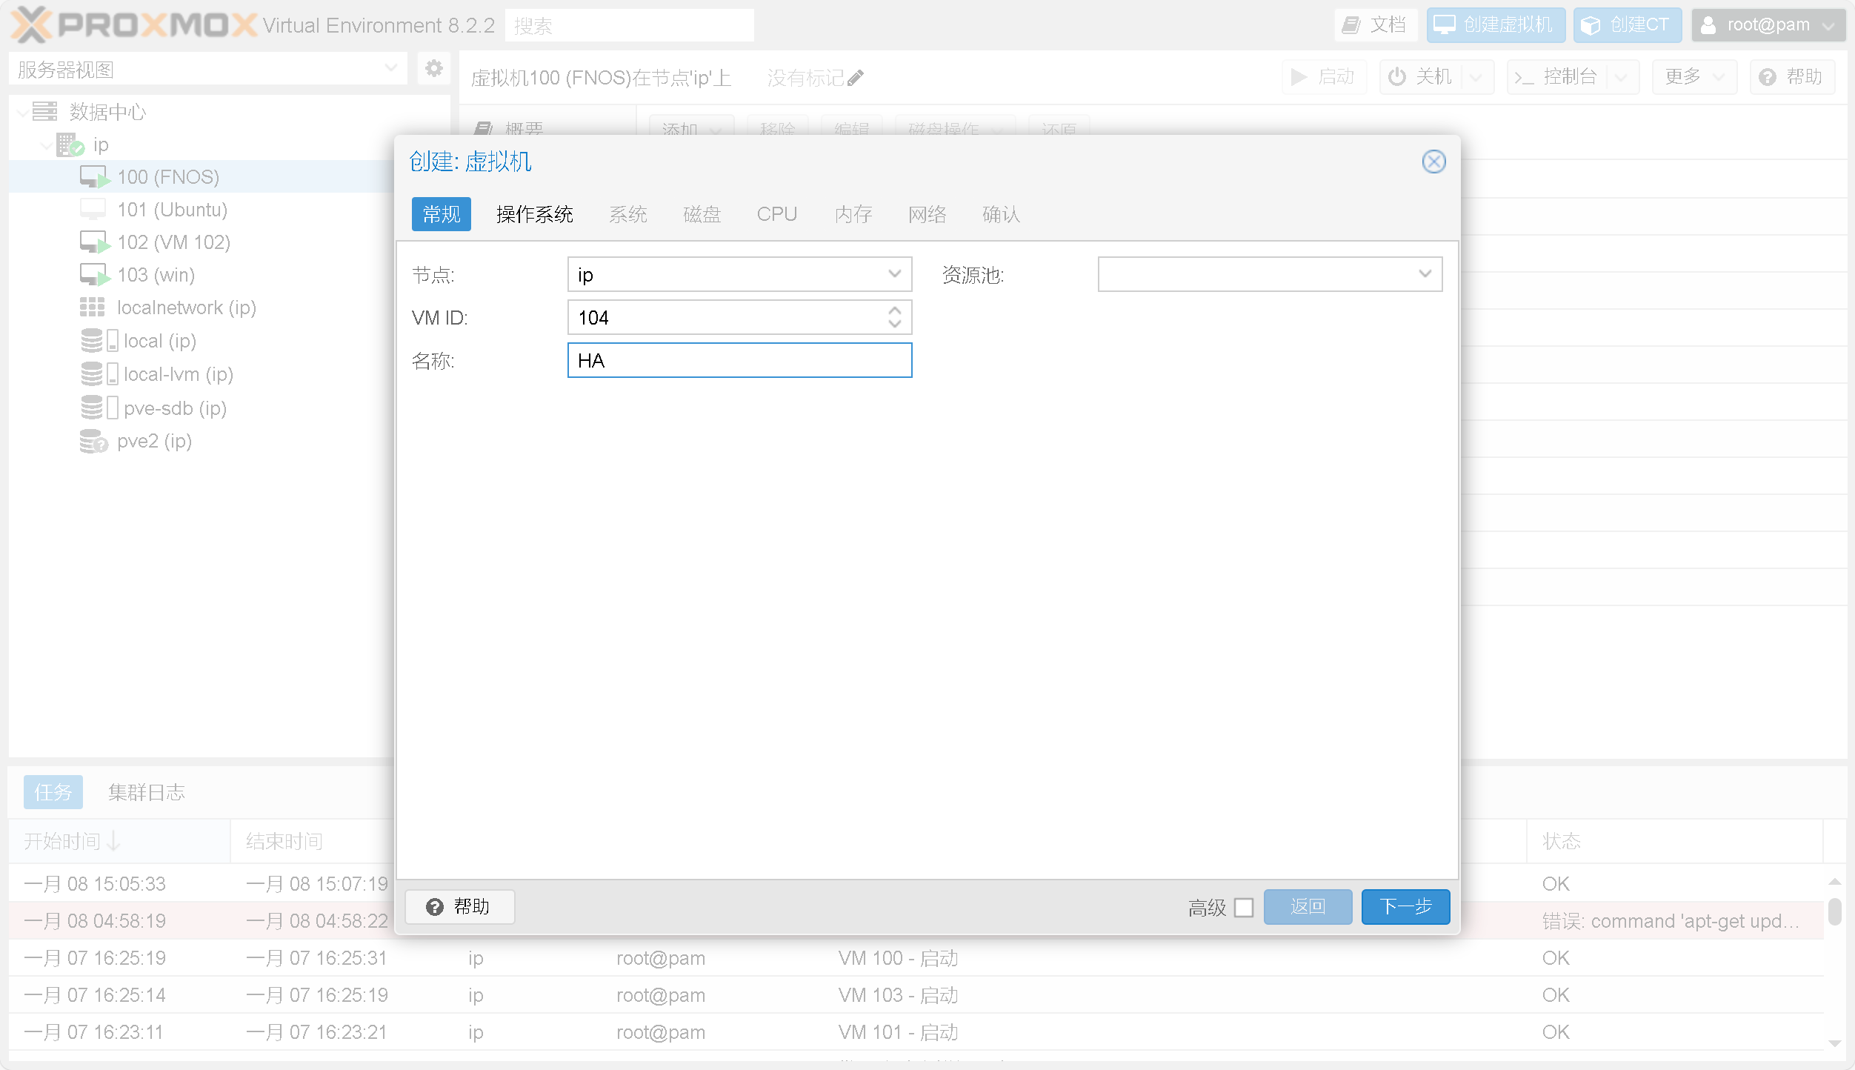The height and width of the screenshot is (1070, 1855).
Task: Open the More menu dropdown
Action: point(1694,76)
